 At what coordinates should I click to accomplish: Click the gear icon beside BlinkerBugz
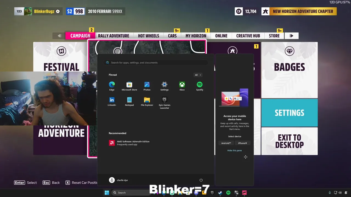coord(58,11)
